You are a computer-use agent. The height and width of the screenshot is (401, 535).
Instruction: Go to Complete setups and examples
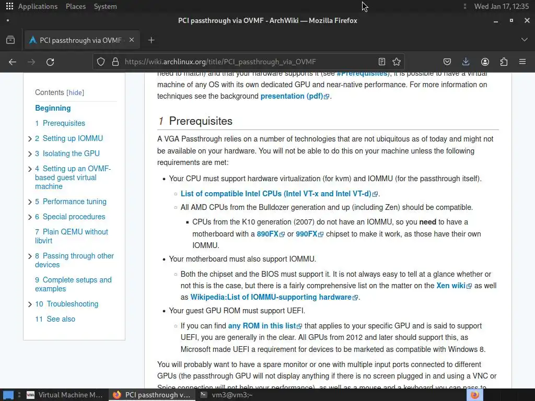point(73,284)
